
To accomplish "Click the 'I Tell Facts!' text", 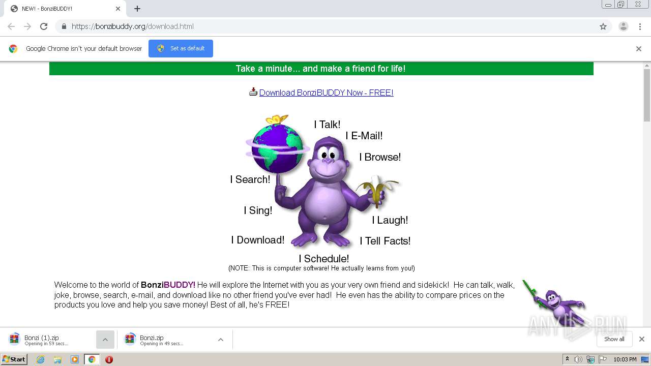I will (385, 241).
